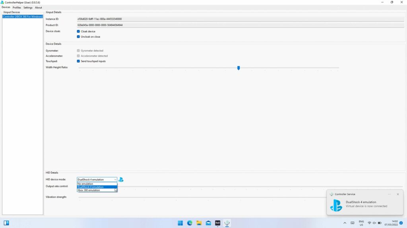This screenshot has width=407, height=228.
Task: Open the Mail app from taskbar
Action: click(x=208, y=223)
